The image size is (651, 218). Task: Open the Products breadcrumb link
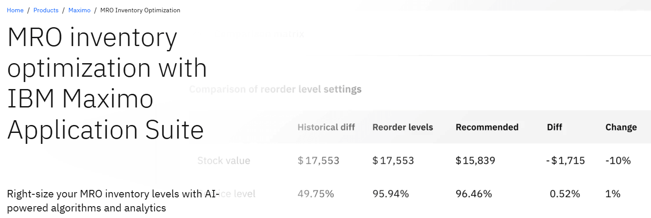(x=46, y=10)
